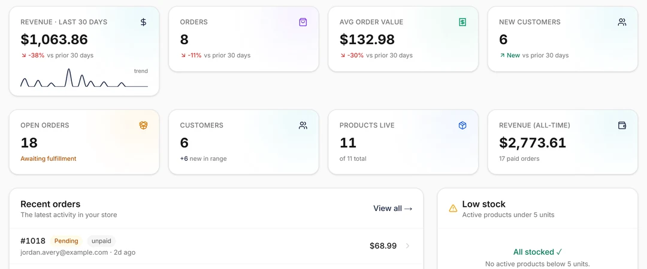The image size is (647, 269).
Task: Click the orange package icon on Open Orders
Action: 143,125
